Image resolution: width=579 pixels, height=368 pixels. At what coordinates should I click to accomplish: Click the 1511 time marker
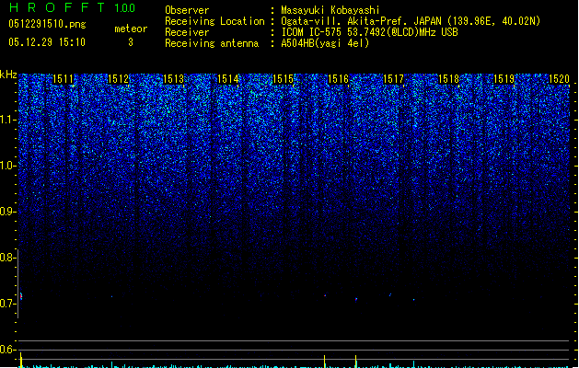point(64,79)
